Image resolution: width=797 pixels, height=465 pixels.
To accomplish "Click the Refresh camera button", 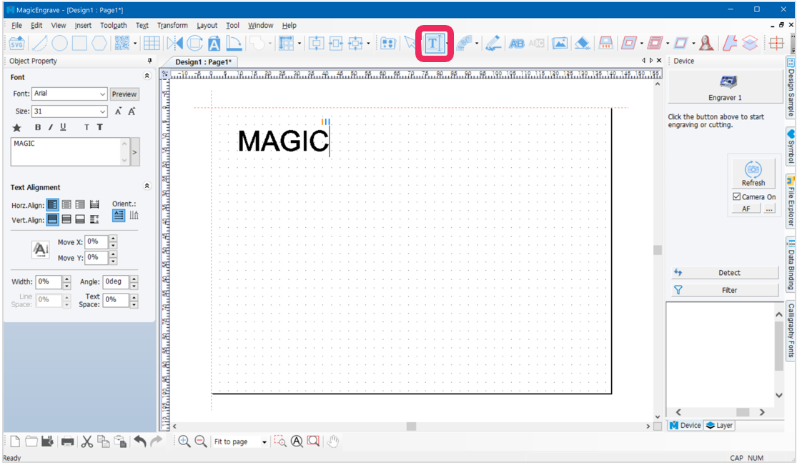I will (753, 174).
